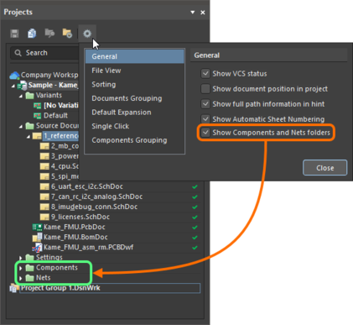Image resolution: width=353 pixels, height=325 pixels.
Task: Select 9_licenses.SchDoc file name
Action: coord(80,217)
